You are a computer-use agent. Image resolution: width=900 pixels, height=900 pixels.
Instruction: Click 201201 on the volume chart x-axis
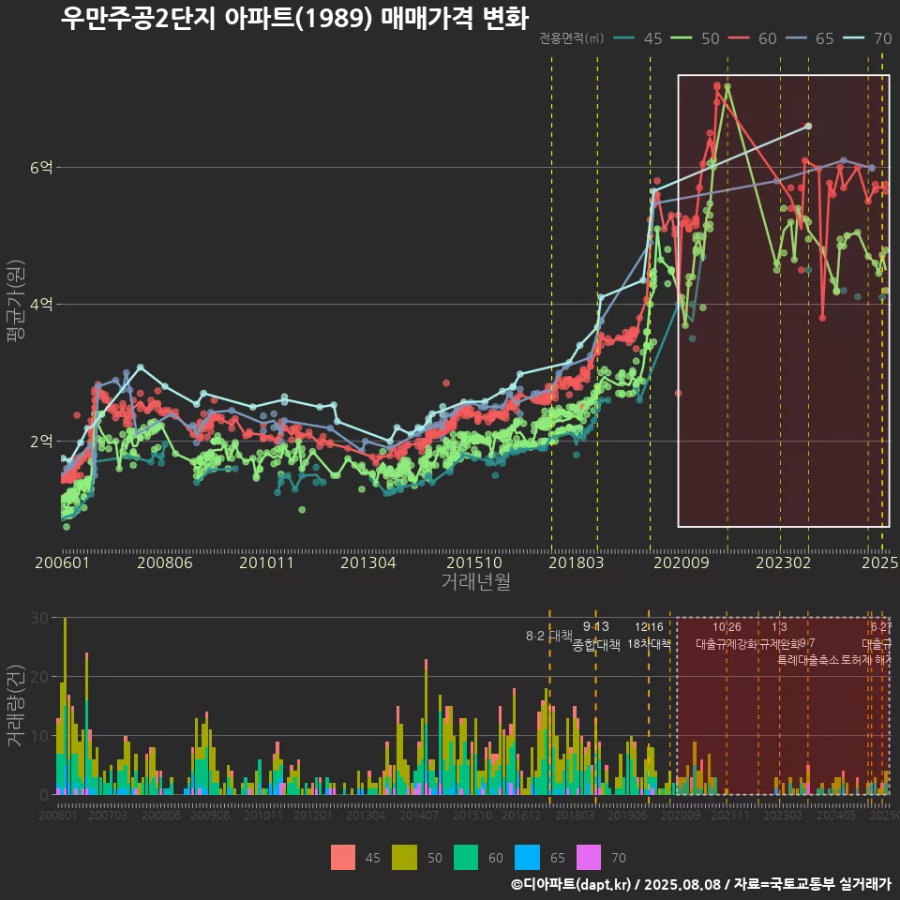[x=313, y=815]
